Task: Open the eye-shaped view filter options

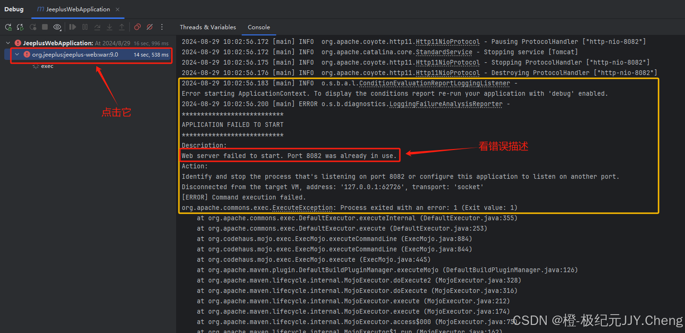Action: coord(57,27)
